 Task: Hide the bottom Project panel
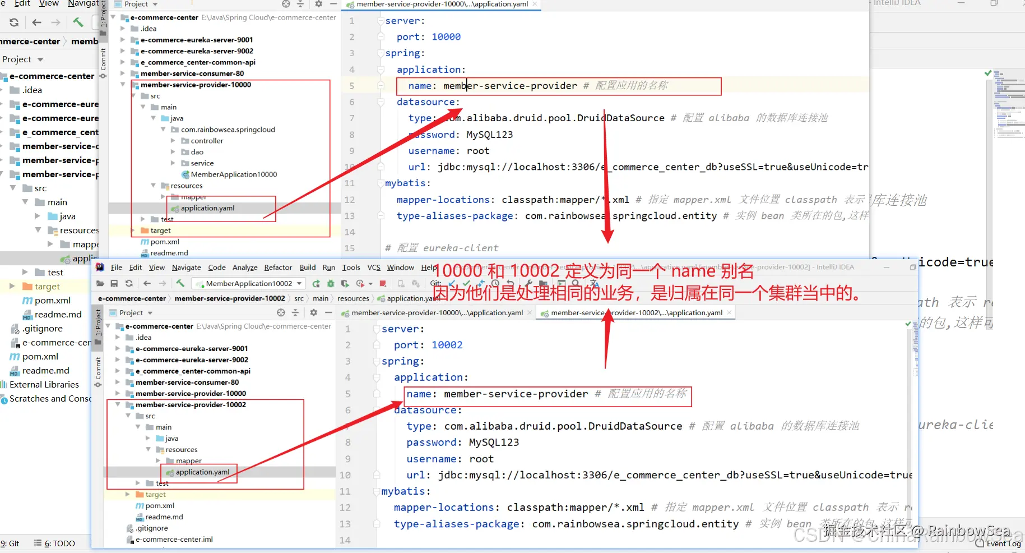tap(328, 312)
